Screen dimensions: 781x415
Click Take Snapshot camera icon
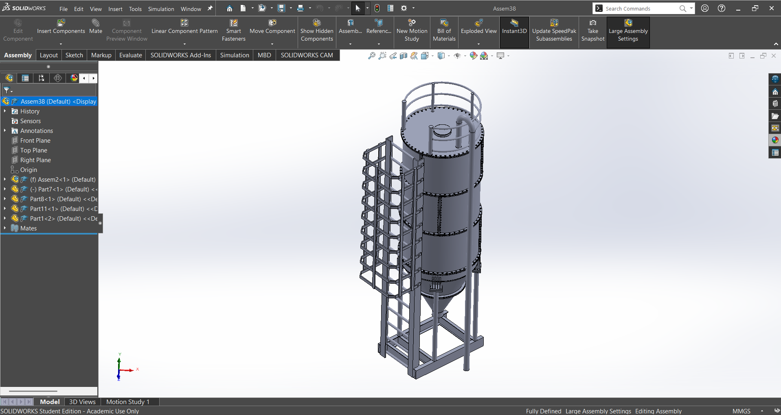click(x=593, y=23)
